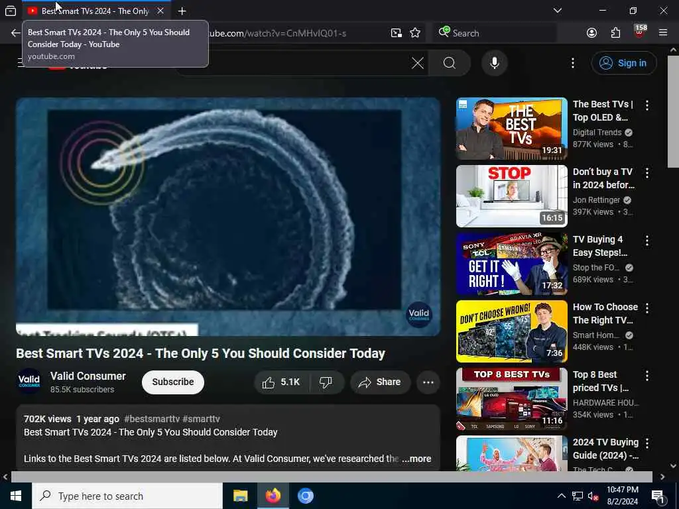Dislike the video with thumbs down
Viewport: 679px width, 509px height.
coord(326,382)
